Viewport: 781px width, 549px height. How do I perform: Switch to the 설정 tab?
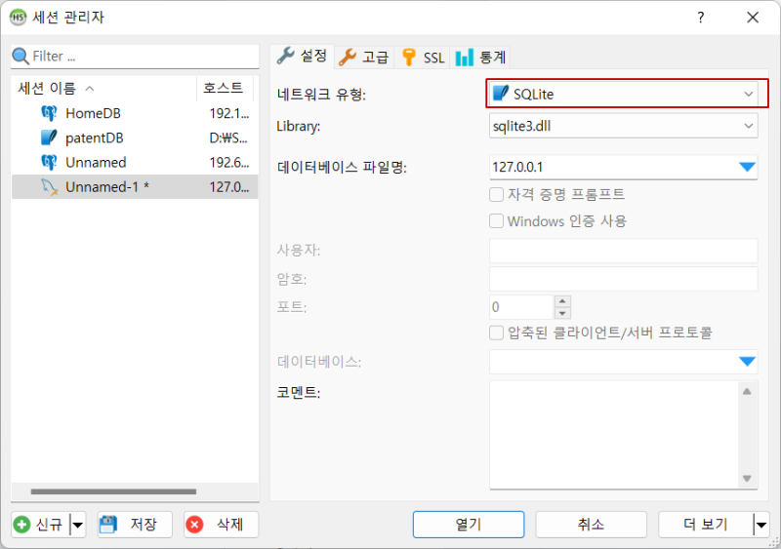pyautogui.click(x=303, y=56)
